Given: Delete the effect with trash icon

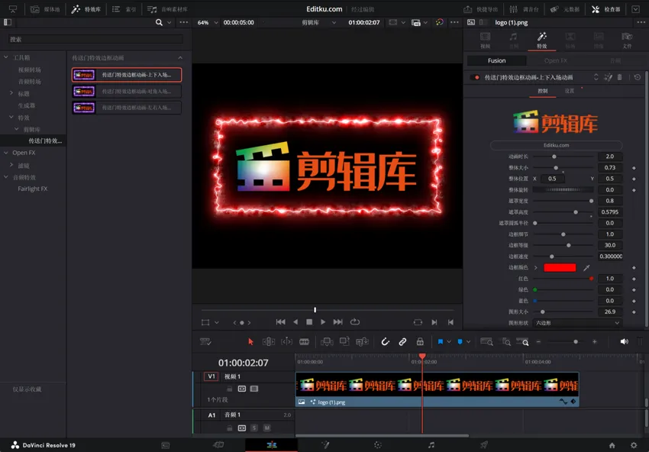Looking at the screenshot, I should pyautogui.click(x=619, y=77).
